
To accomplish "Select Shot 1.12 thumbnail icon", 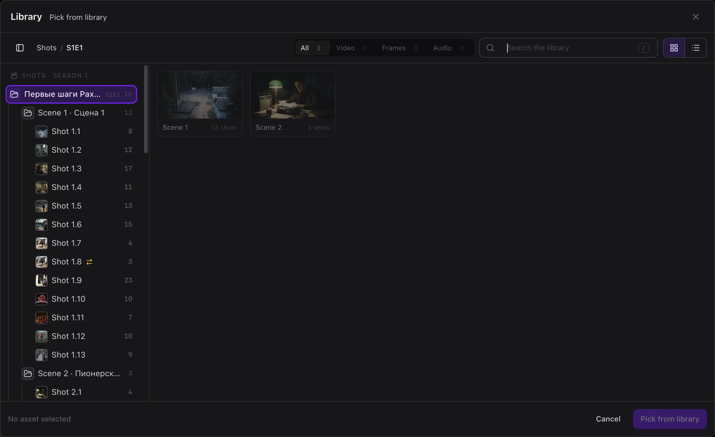I will tap(42, 336).
